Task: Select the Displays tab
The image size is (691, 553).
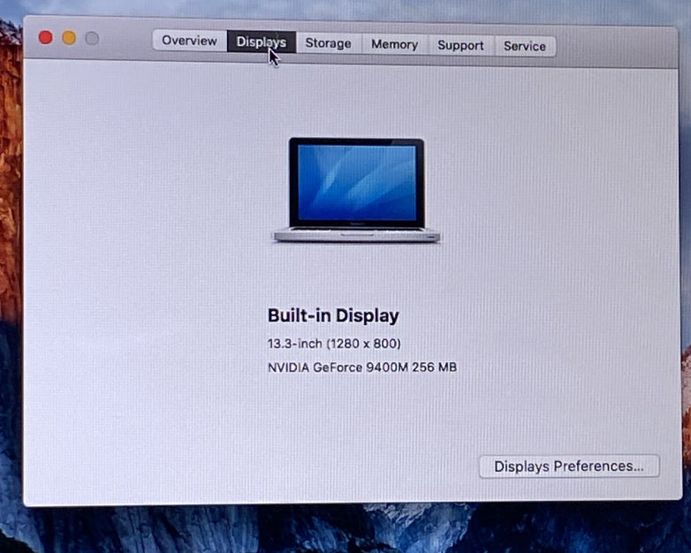Action: [x=262, y=42]
